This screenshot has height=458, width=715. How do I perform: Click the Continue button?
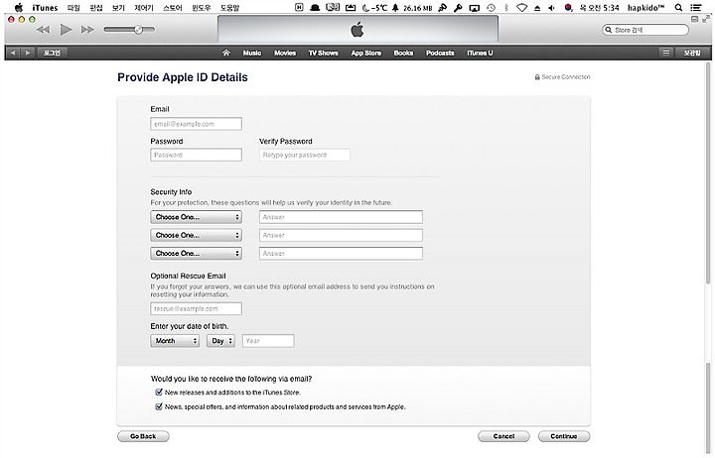coord(564,436)
